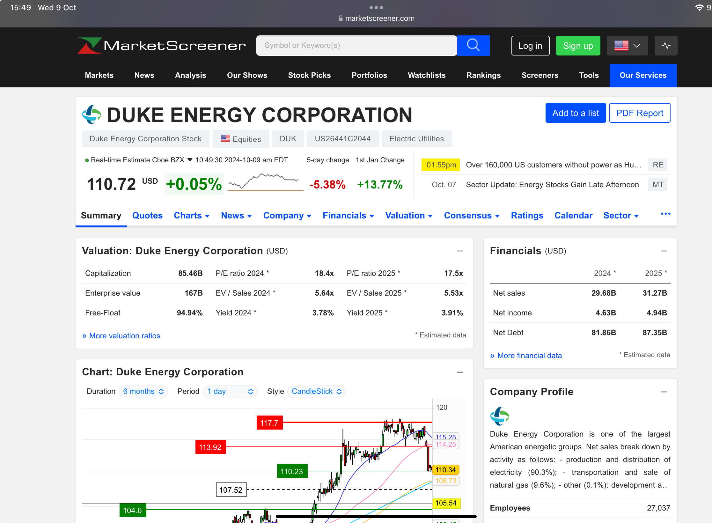Click the blue search magnifier button

pyautogui.click(x=473, y=46)
